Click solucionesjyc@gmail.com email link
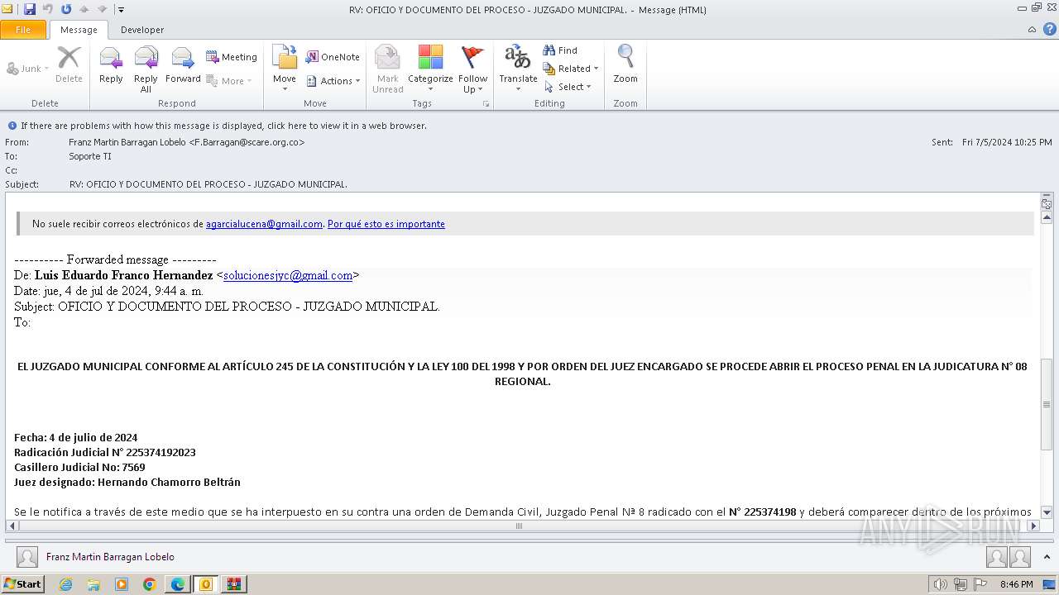Image resolution: width=1059 pixels, height=595 pixels. point(288,275)
